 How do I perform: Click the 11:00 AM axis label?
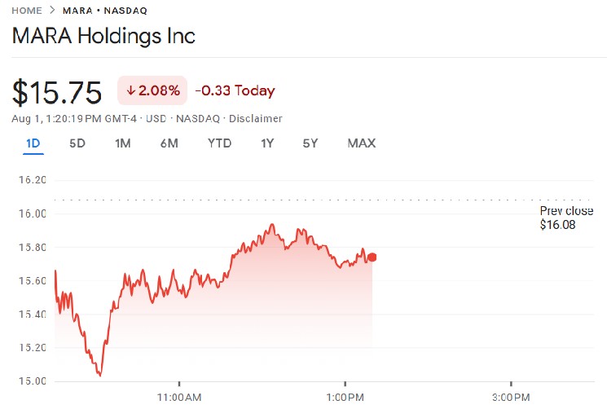[x=179, y=398]
